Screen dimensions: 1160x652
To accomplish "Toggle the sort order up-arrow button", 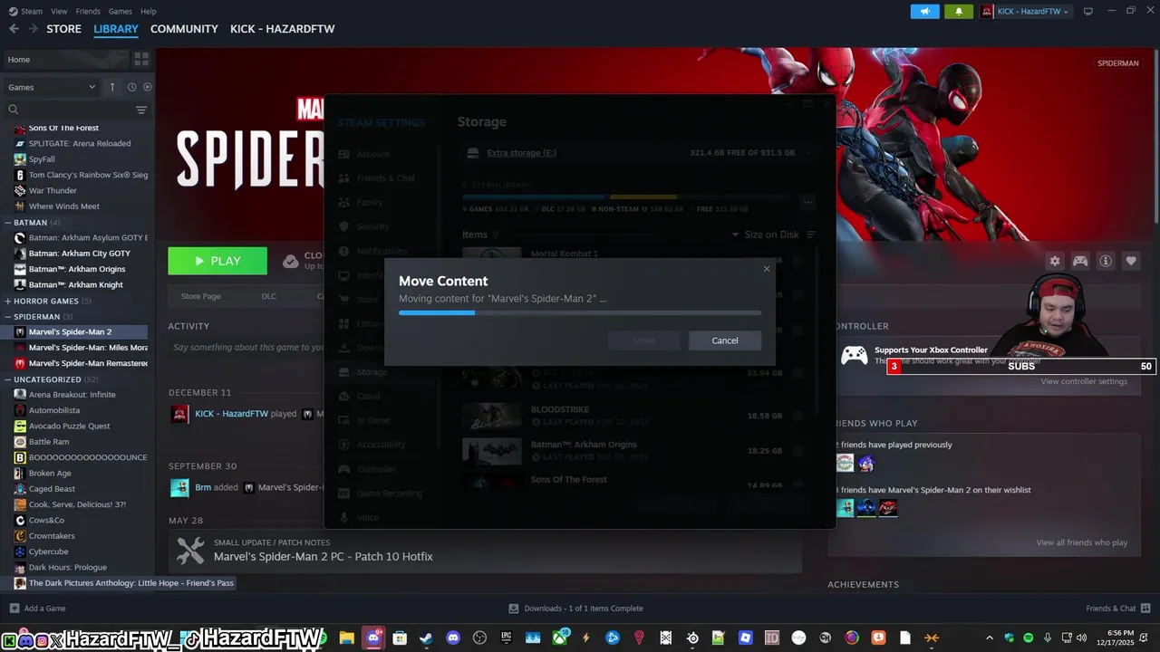I will point(112,87).
